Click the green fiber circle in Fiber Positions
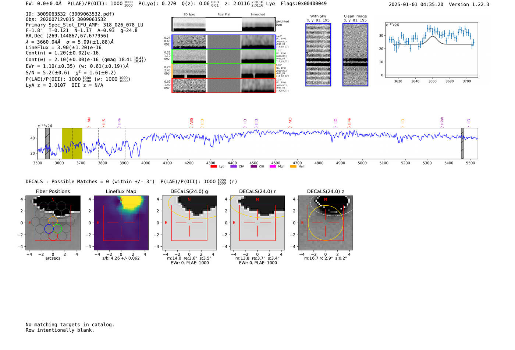 [x=57, y=229]
